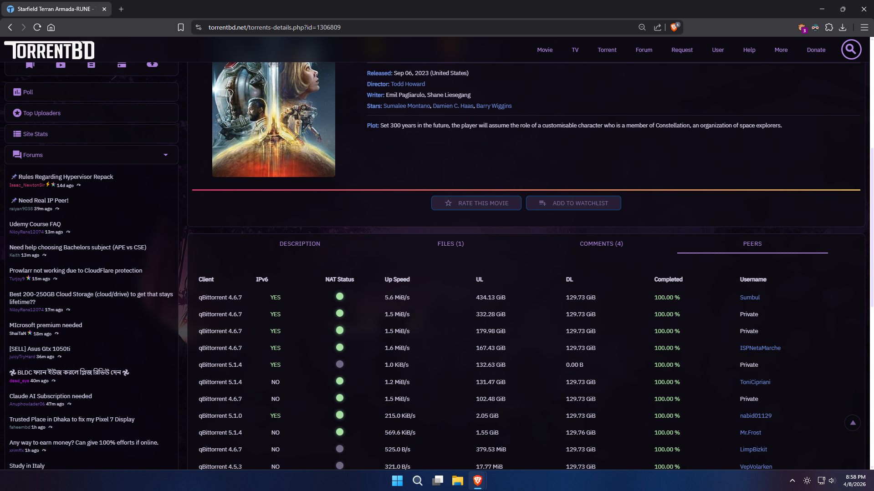Open the More nav menu
The height and width of the screenshot is (491, 874).
tap(781, 50)
